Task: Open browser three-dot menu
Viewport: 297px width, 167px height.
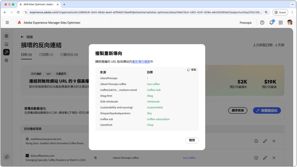Action: (292, 12)
